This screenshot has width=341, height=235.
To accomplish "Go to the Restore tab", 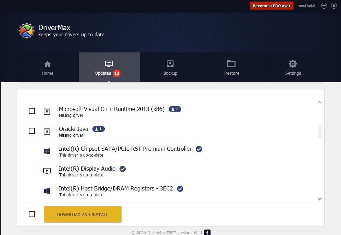I will click(x=231, y=67).
